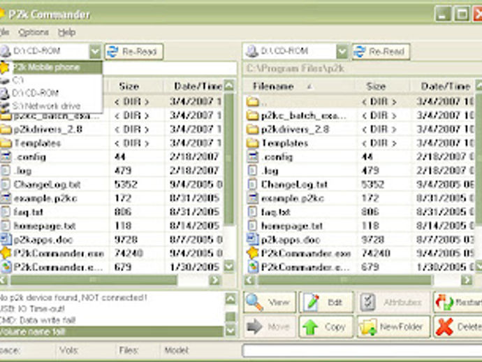Screen dimensions: 482x362
Task: Click left panel horizontal scroll right arrow
Action: (214, 280)
